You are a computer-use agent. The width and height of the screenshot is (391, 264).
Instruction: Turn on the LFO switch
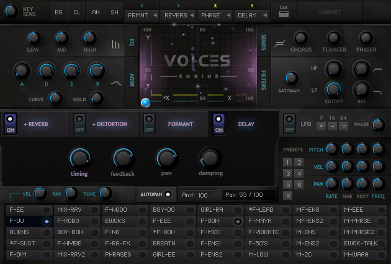pos(289,124)
